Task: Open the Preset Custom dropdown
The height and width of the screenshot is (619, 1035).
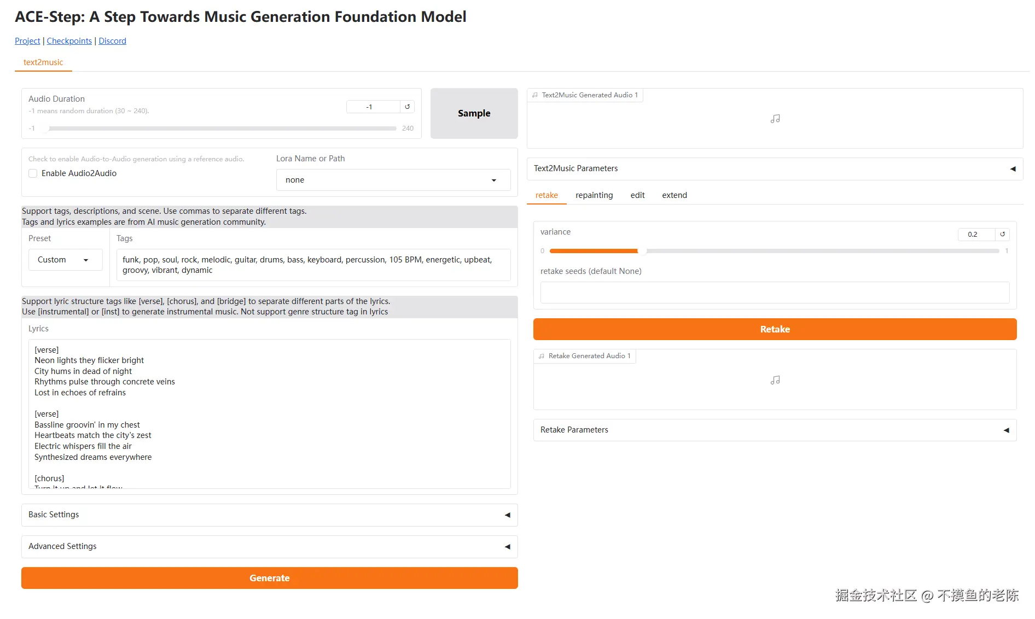Action: 65,260
